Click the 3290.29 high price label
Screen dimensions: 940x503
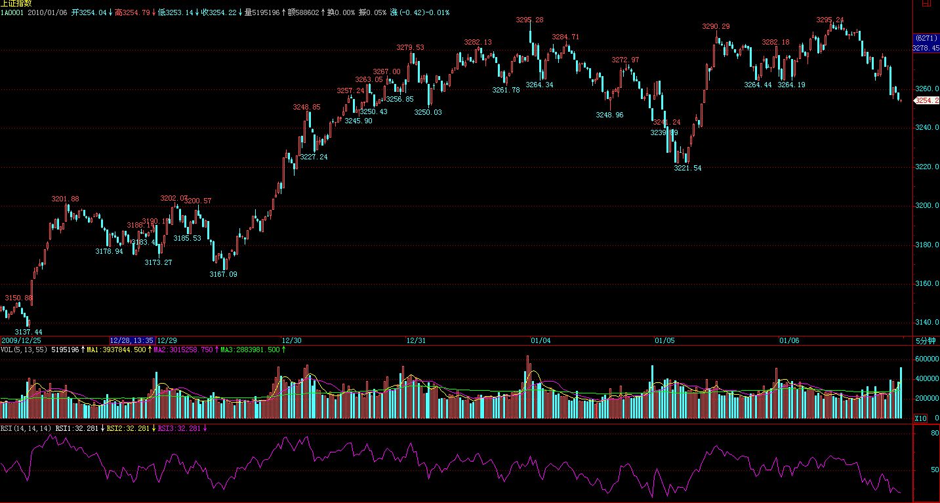click(x=716, y=26)
